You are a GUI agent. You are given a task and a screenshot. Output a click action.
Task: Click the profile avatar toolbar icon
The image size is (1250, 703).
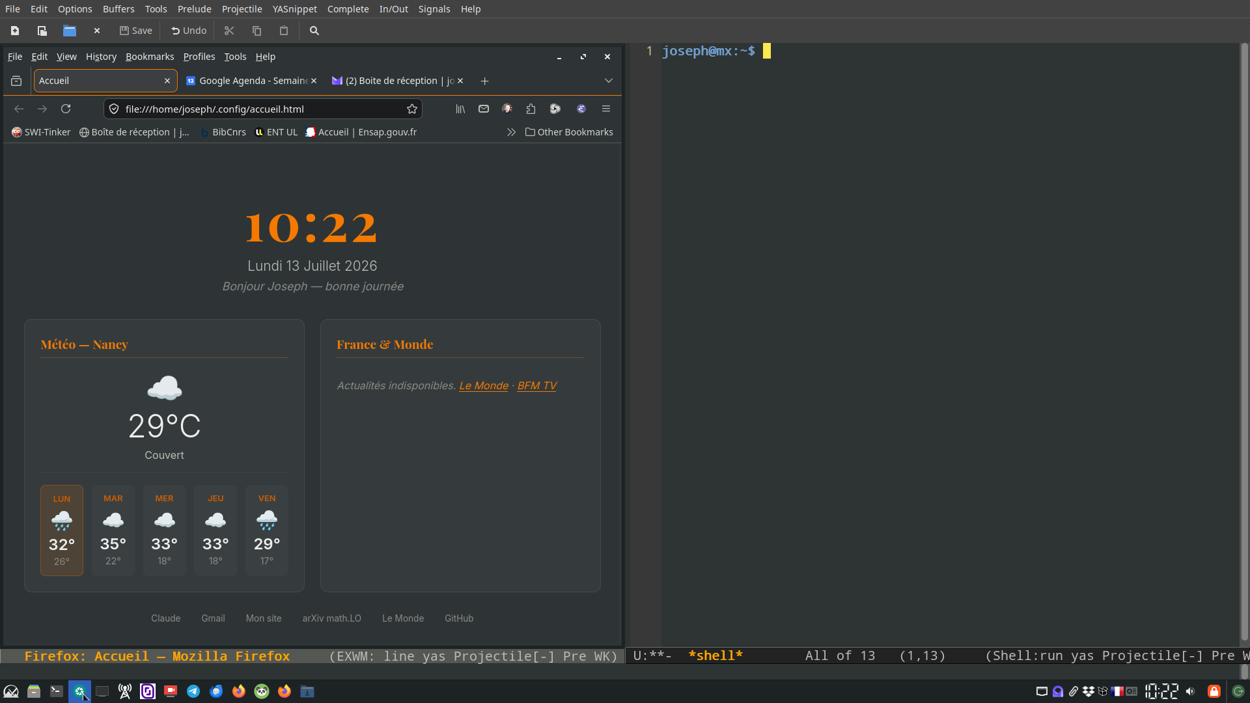click(x=507, y=109)
